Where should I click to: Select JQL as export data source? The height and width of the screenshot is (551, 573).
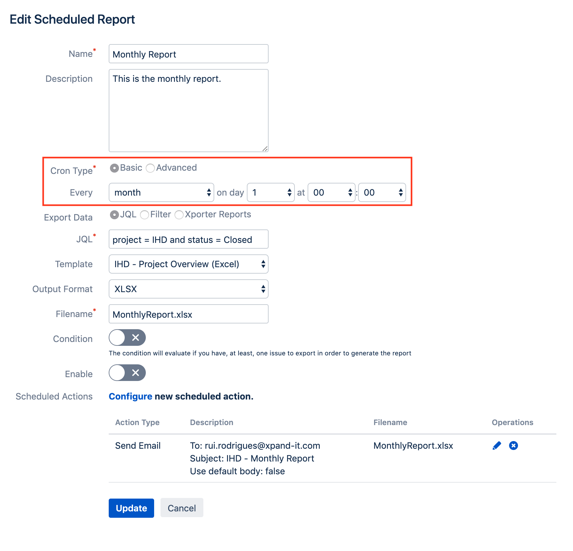click(x=114, y=215)
